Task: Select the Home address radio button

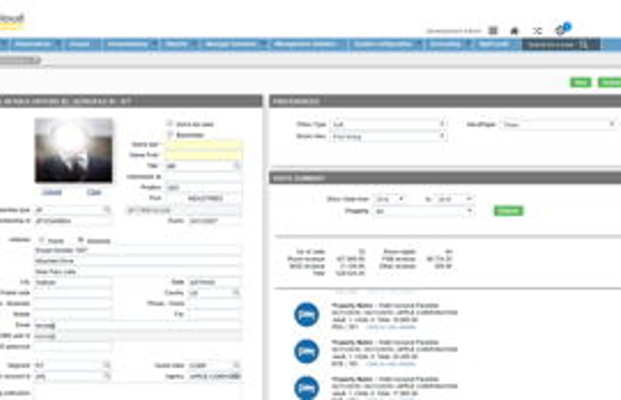Action: click(x=42, y=240)
